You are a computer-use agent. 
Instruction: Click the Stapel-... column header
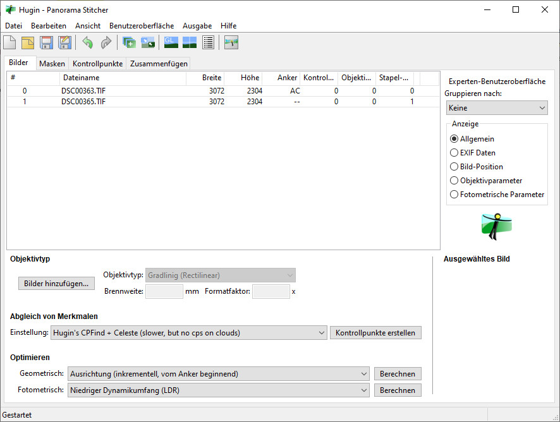(x=394, y=78)
